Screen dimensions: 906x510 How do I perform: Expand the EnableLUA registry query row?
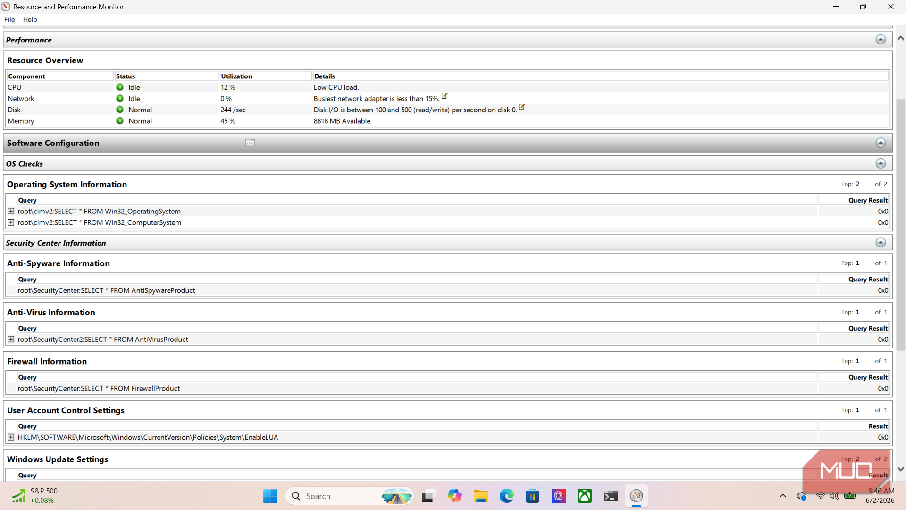[x=11, y=437]
